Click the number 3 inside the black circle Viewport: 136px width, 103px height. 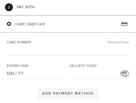click(9, 7)
